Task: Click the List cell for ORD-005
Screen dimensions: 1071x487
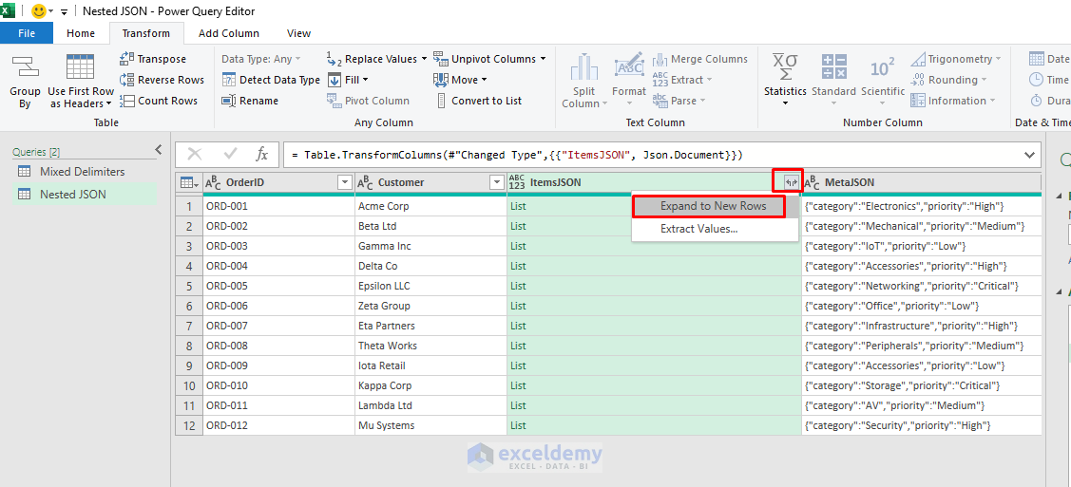Action: coord(654,286)
